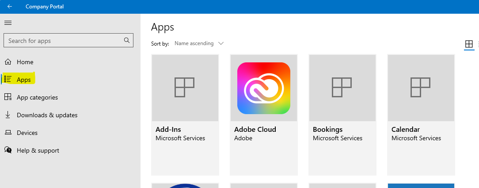Click the back arrow in title bar
Viewport: 479px width, 188px height.
click(x=10, y=7)
